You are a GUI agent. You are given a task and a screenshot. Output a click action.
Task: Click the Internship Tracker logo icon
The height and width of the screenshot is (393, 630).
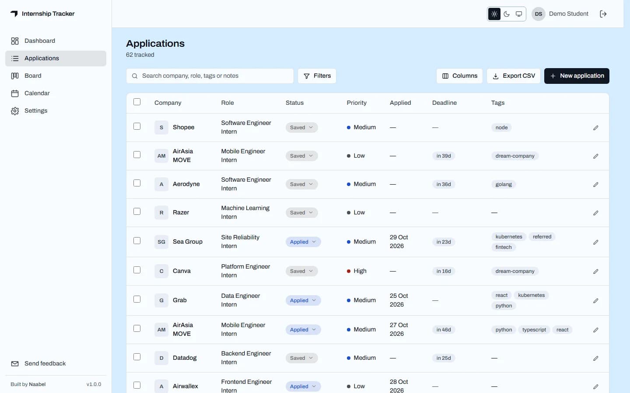click(x=14, y=14)
